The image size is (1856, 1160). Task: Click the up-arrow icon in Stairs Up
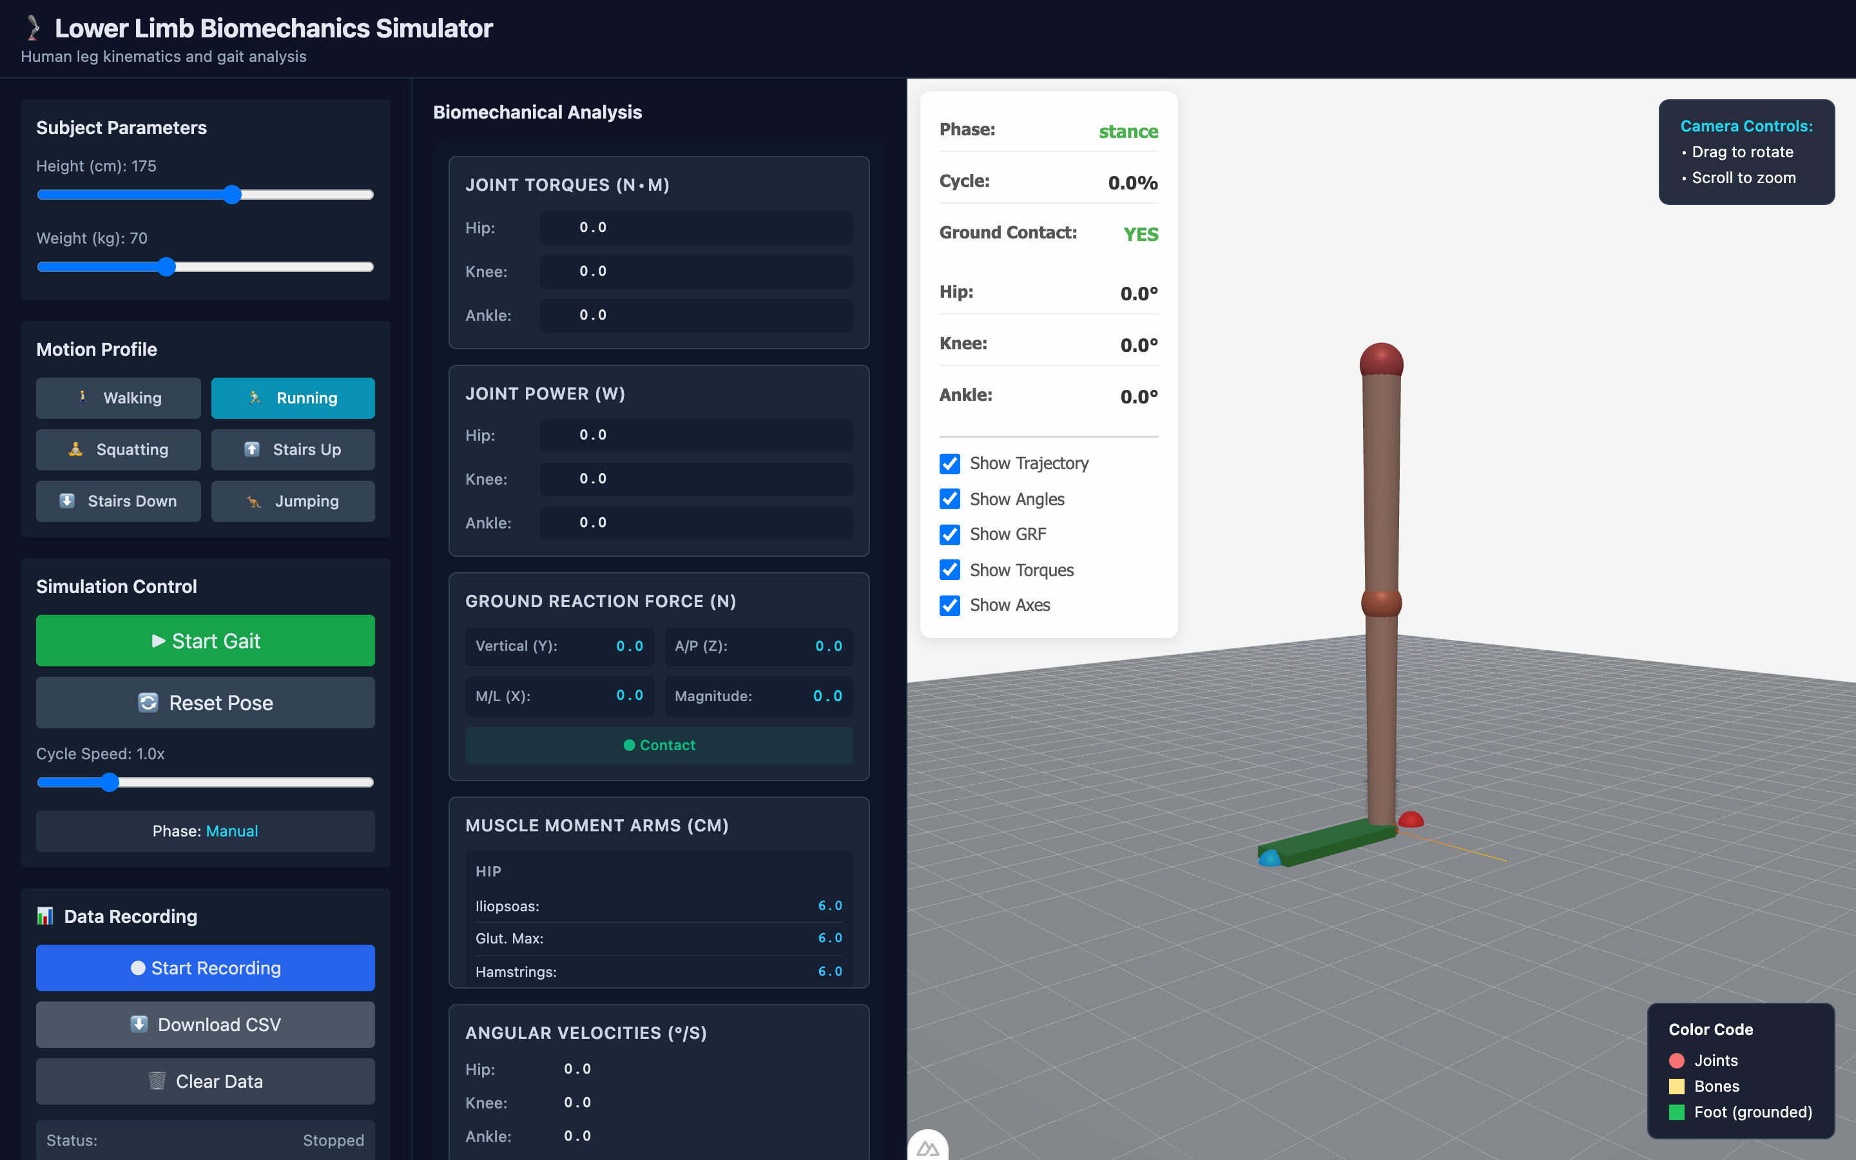click(x=251, y=449)
